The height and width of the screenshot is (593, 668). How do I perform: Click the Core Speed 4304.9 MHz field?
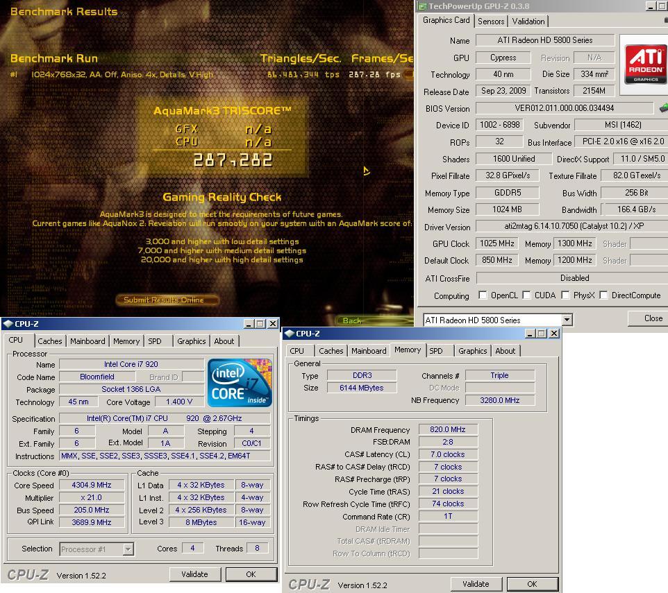(x=92, y=485)
